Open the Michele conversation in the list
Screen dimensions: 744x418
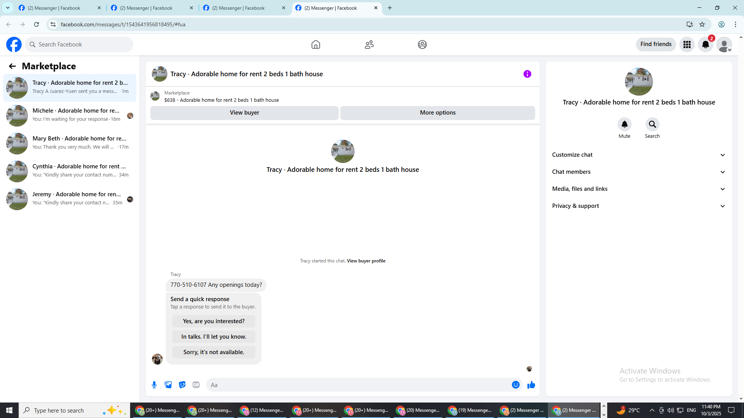click(70, 116)
